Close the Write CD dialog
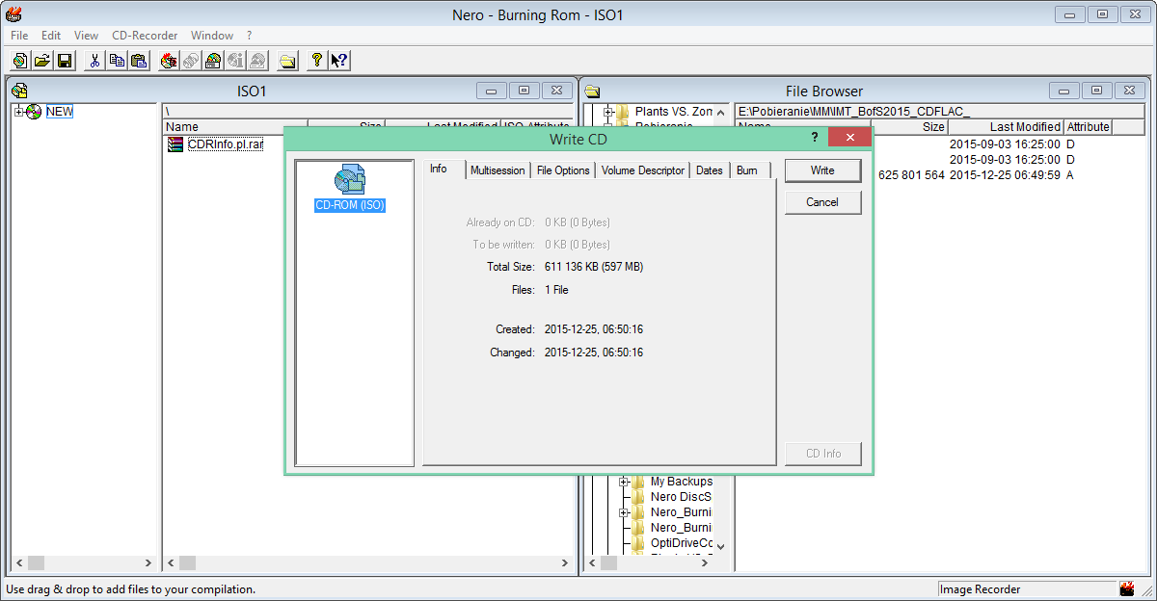The width and height of the screenshot is (1157, 601). (849, 139)
